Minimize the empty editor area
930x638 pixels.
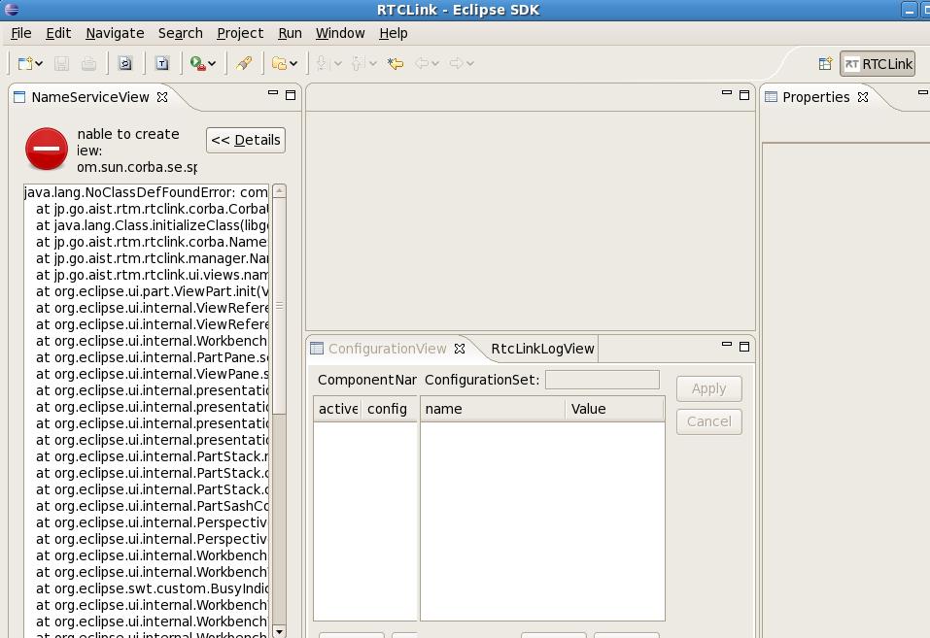(x=727, y=93)
